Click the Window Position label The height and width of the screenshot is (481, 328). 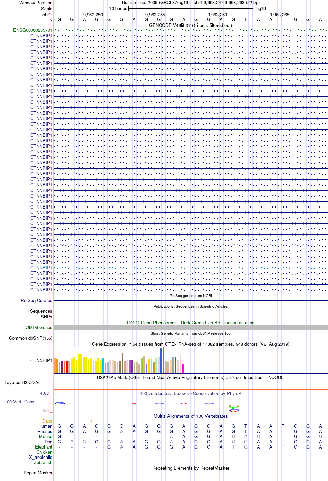pos(36,3)
